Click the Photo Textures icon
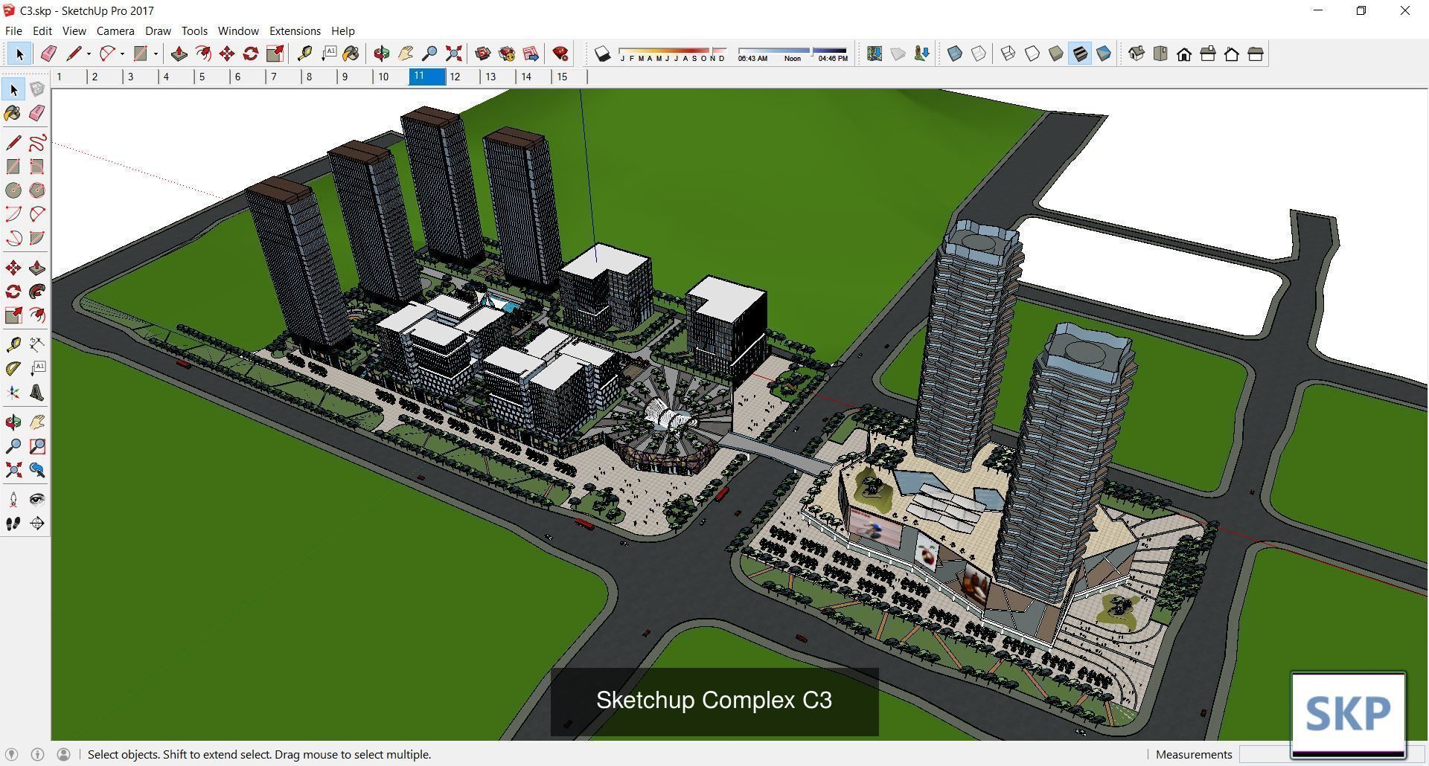 coord(922,54)
